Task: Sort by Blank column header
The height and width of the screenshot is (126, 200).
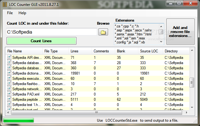Action: tap(127, 51)
